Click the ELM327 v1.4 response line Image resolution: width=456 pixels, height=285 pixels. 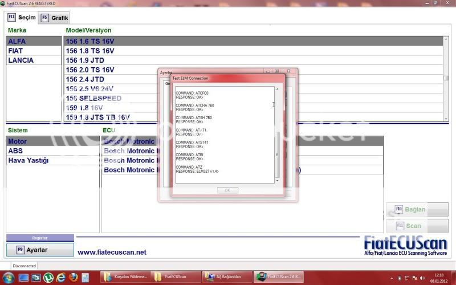pyautogui.click(x=197, y=172)
